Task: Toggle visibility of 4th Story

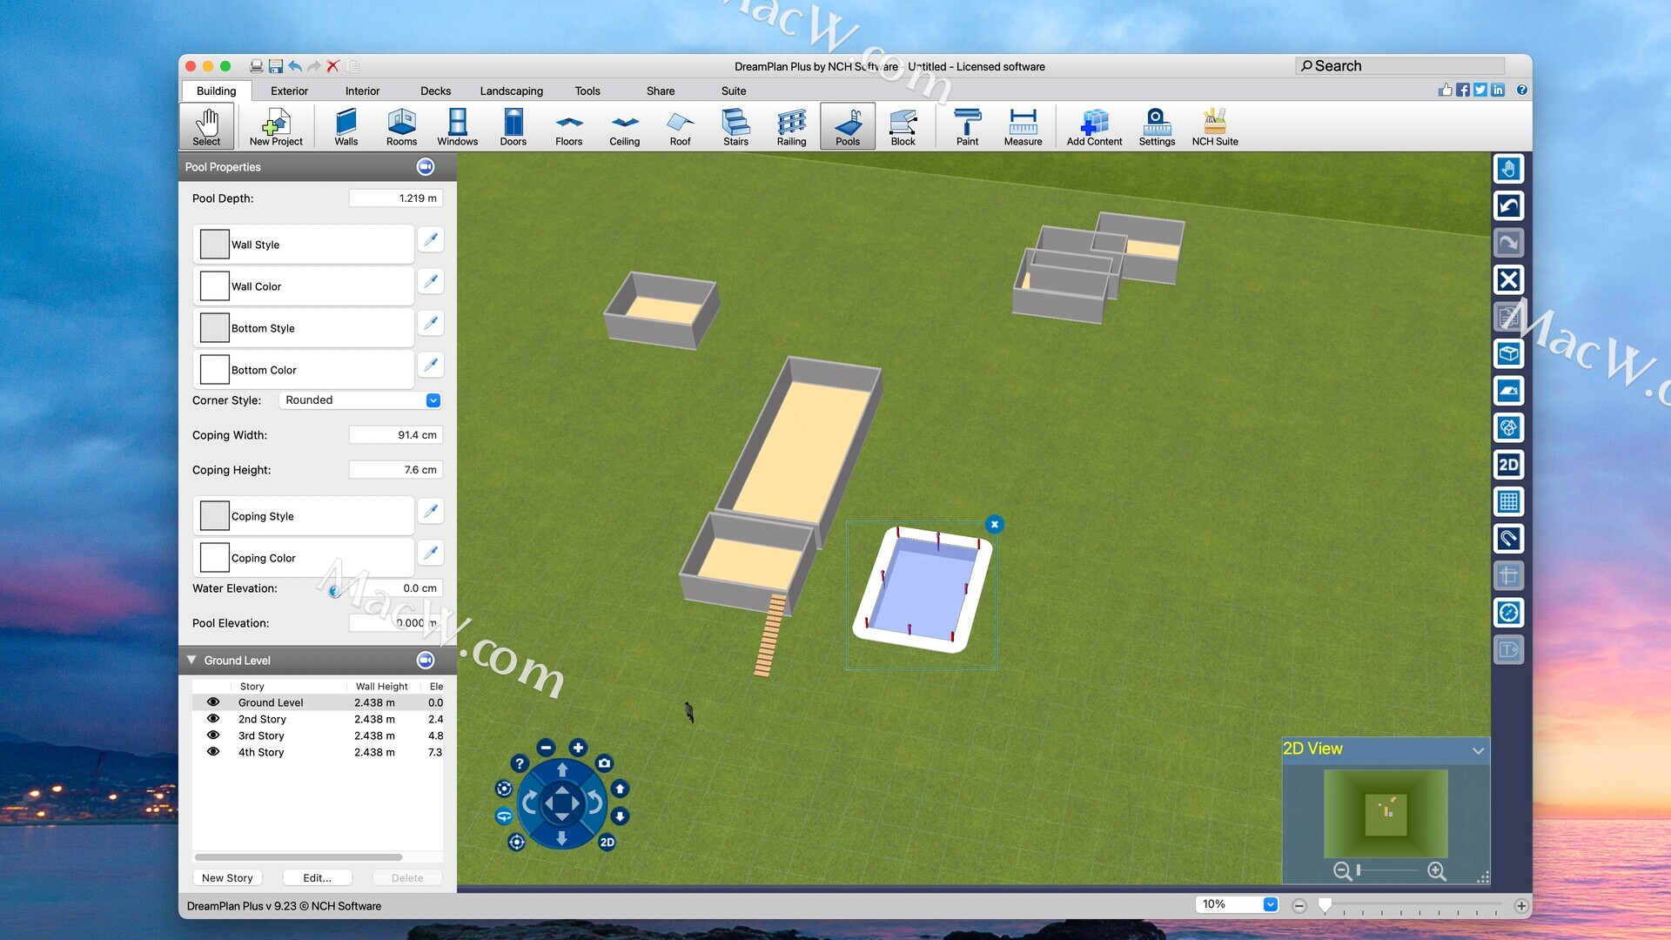Action: (212, 751)
